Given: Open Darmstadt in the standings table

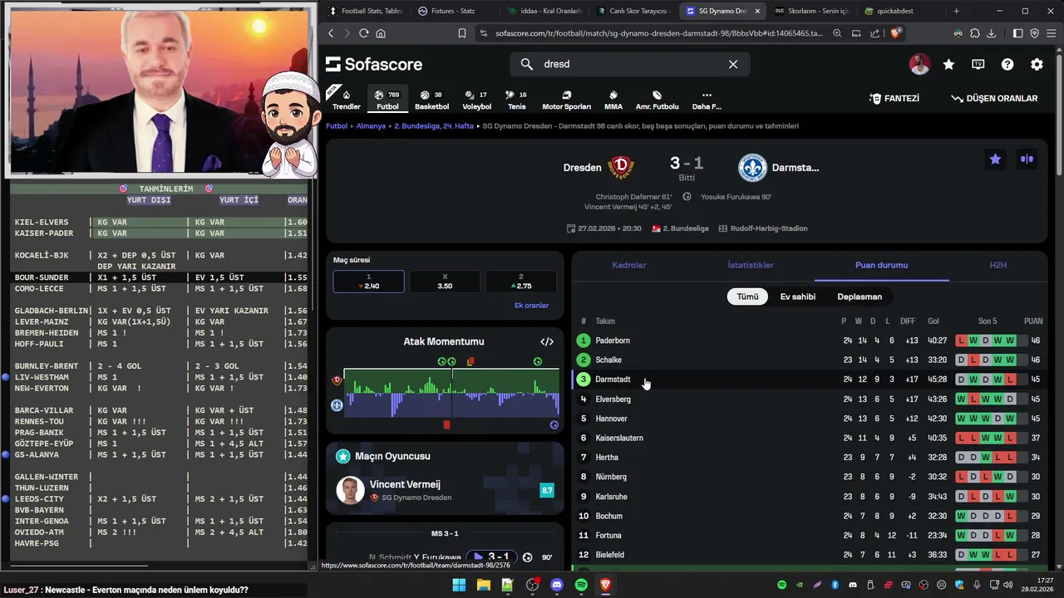Looking at the screenshot, I should (x=613, y=380).
